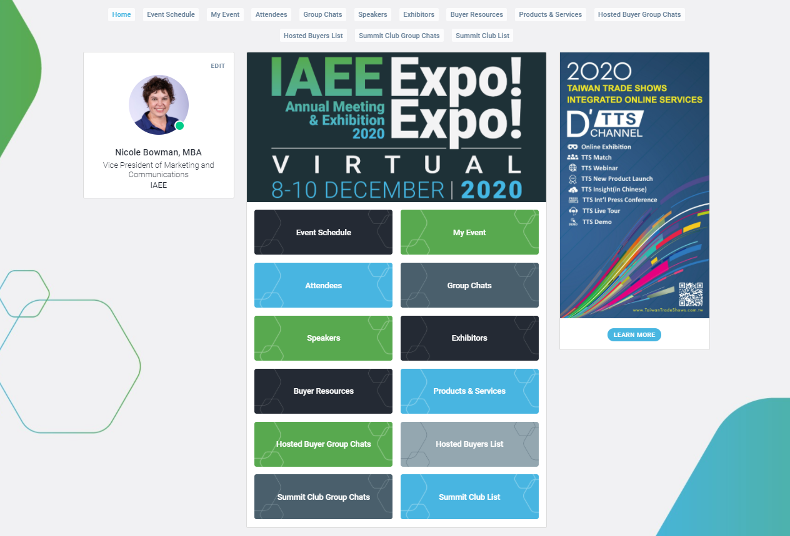Open the Summit Club Group Chats tile
This screenshot has width=790, height=536.
pos(323,497)
